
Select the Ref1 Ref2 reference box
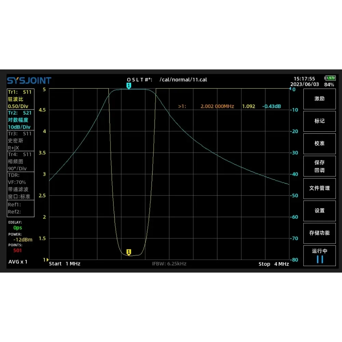pyautogui.click(x=21, y=208)
